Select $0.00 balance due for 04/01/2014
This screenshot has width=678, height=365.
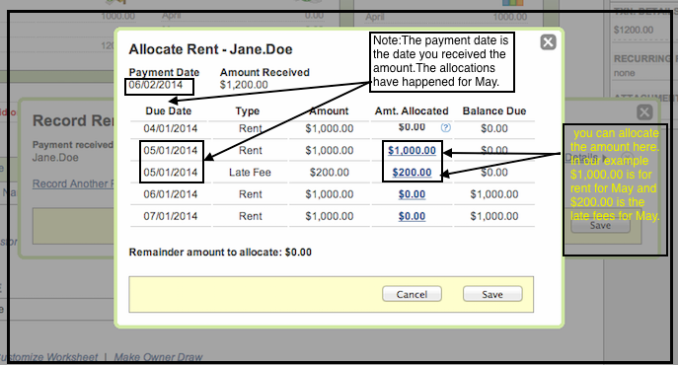(494, 128)
